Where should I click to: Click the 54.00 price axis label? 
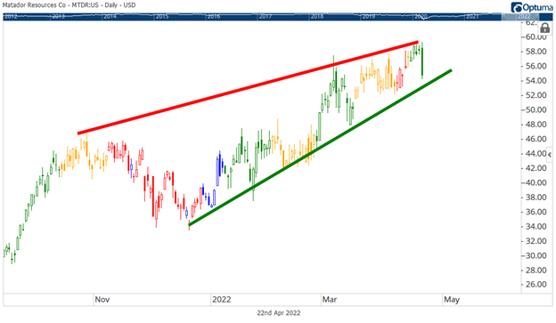tap(536, 80)
